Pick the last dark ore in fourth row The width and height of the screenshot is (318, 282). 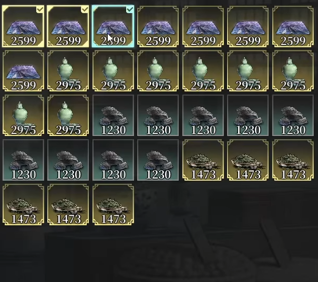click(158, 160)
